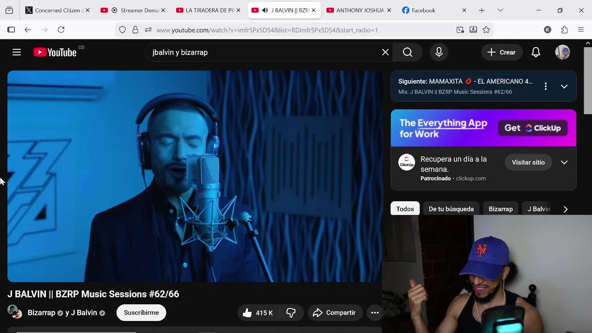Start voice search with microphone icon
The image size is (592, 333).
(x=439, y=52)
